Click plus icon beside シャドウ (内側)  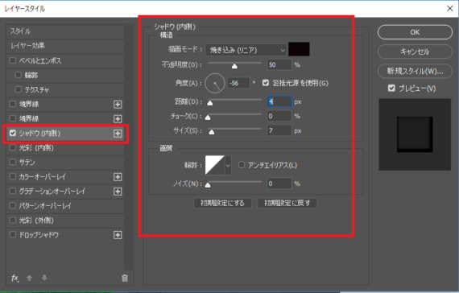coord(118,134)
